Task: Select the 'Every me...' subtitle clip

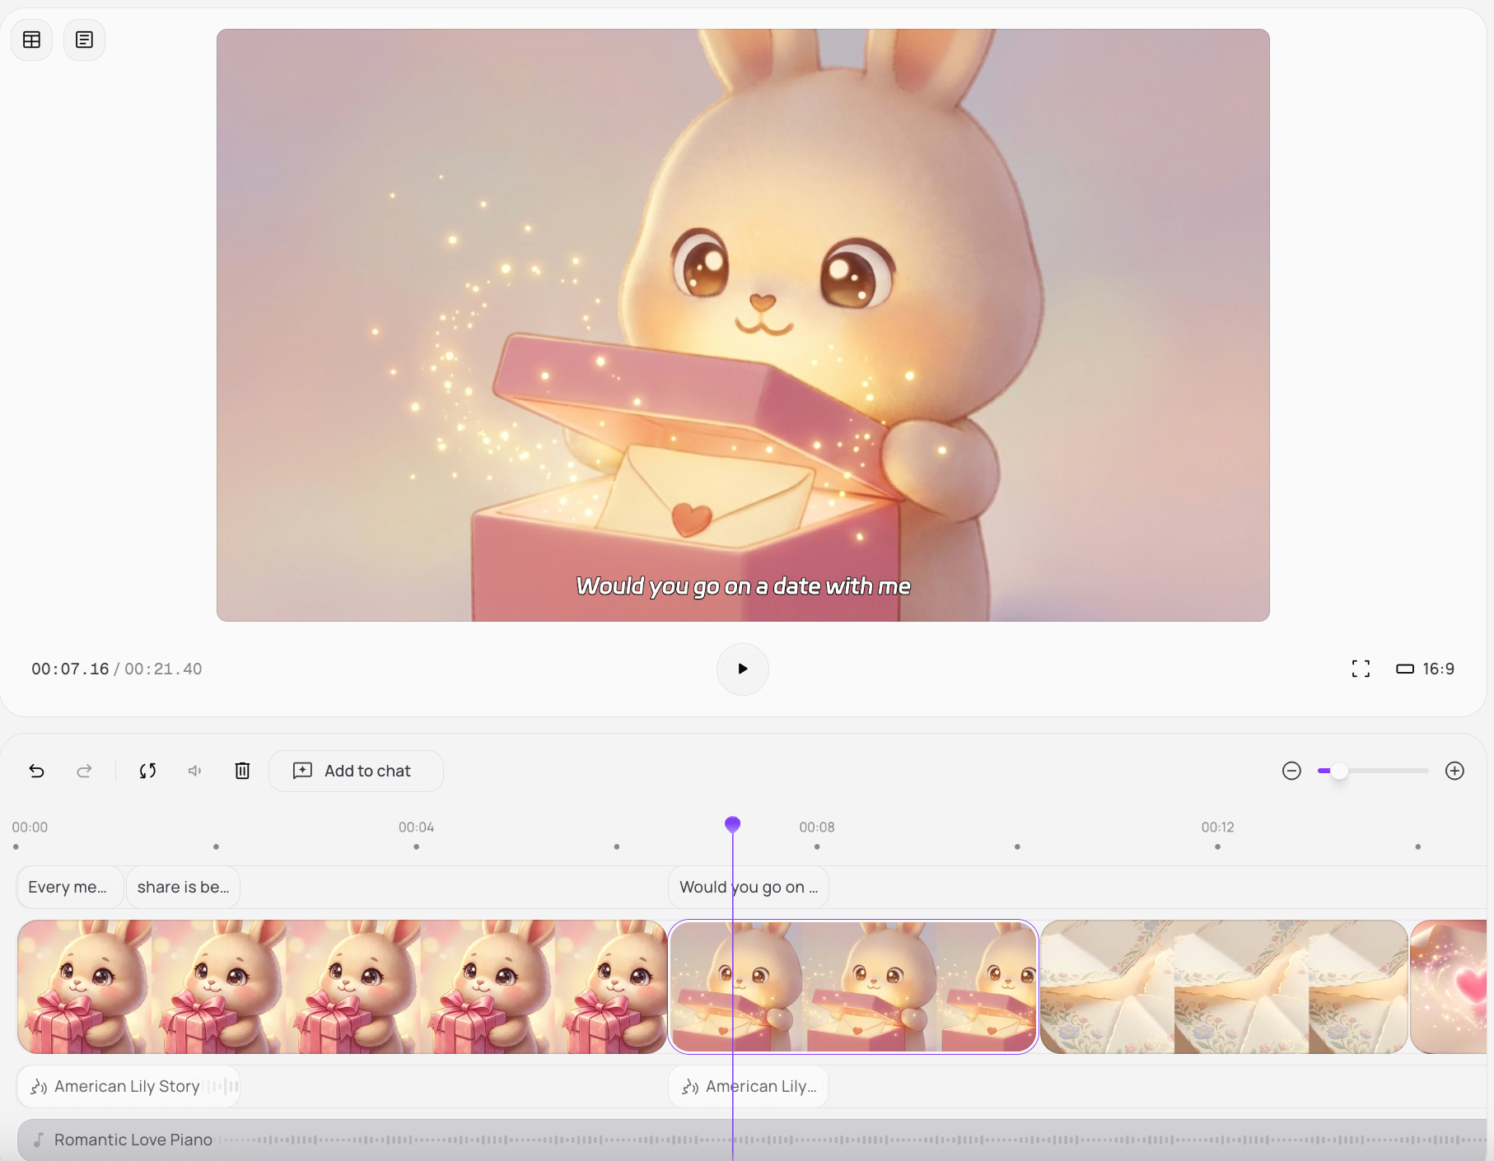Action: [69, 887]
